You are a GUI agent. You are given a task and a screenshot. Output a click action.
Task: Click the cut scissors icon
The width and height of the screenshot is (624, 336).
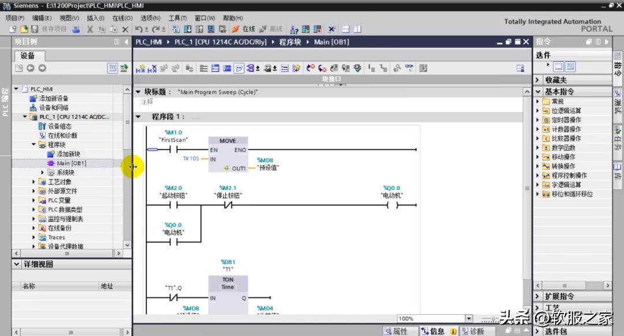pyautogui.click(x=90, y=29)
